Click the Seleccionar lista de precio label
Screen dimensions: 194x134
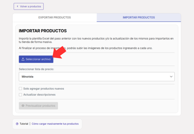pos(36,69)
